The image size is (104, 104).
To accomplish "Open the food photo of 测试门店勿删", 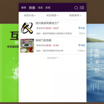I will click(27, 46).
